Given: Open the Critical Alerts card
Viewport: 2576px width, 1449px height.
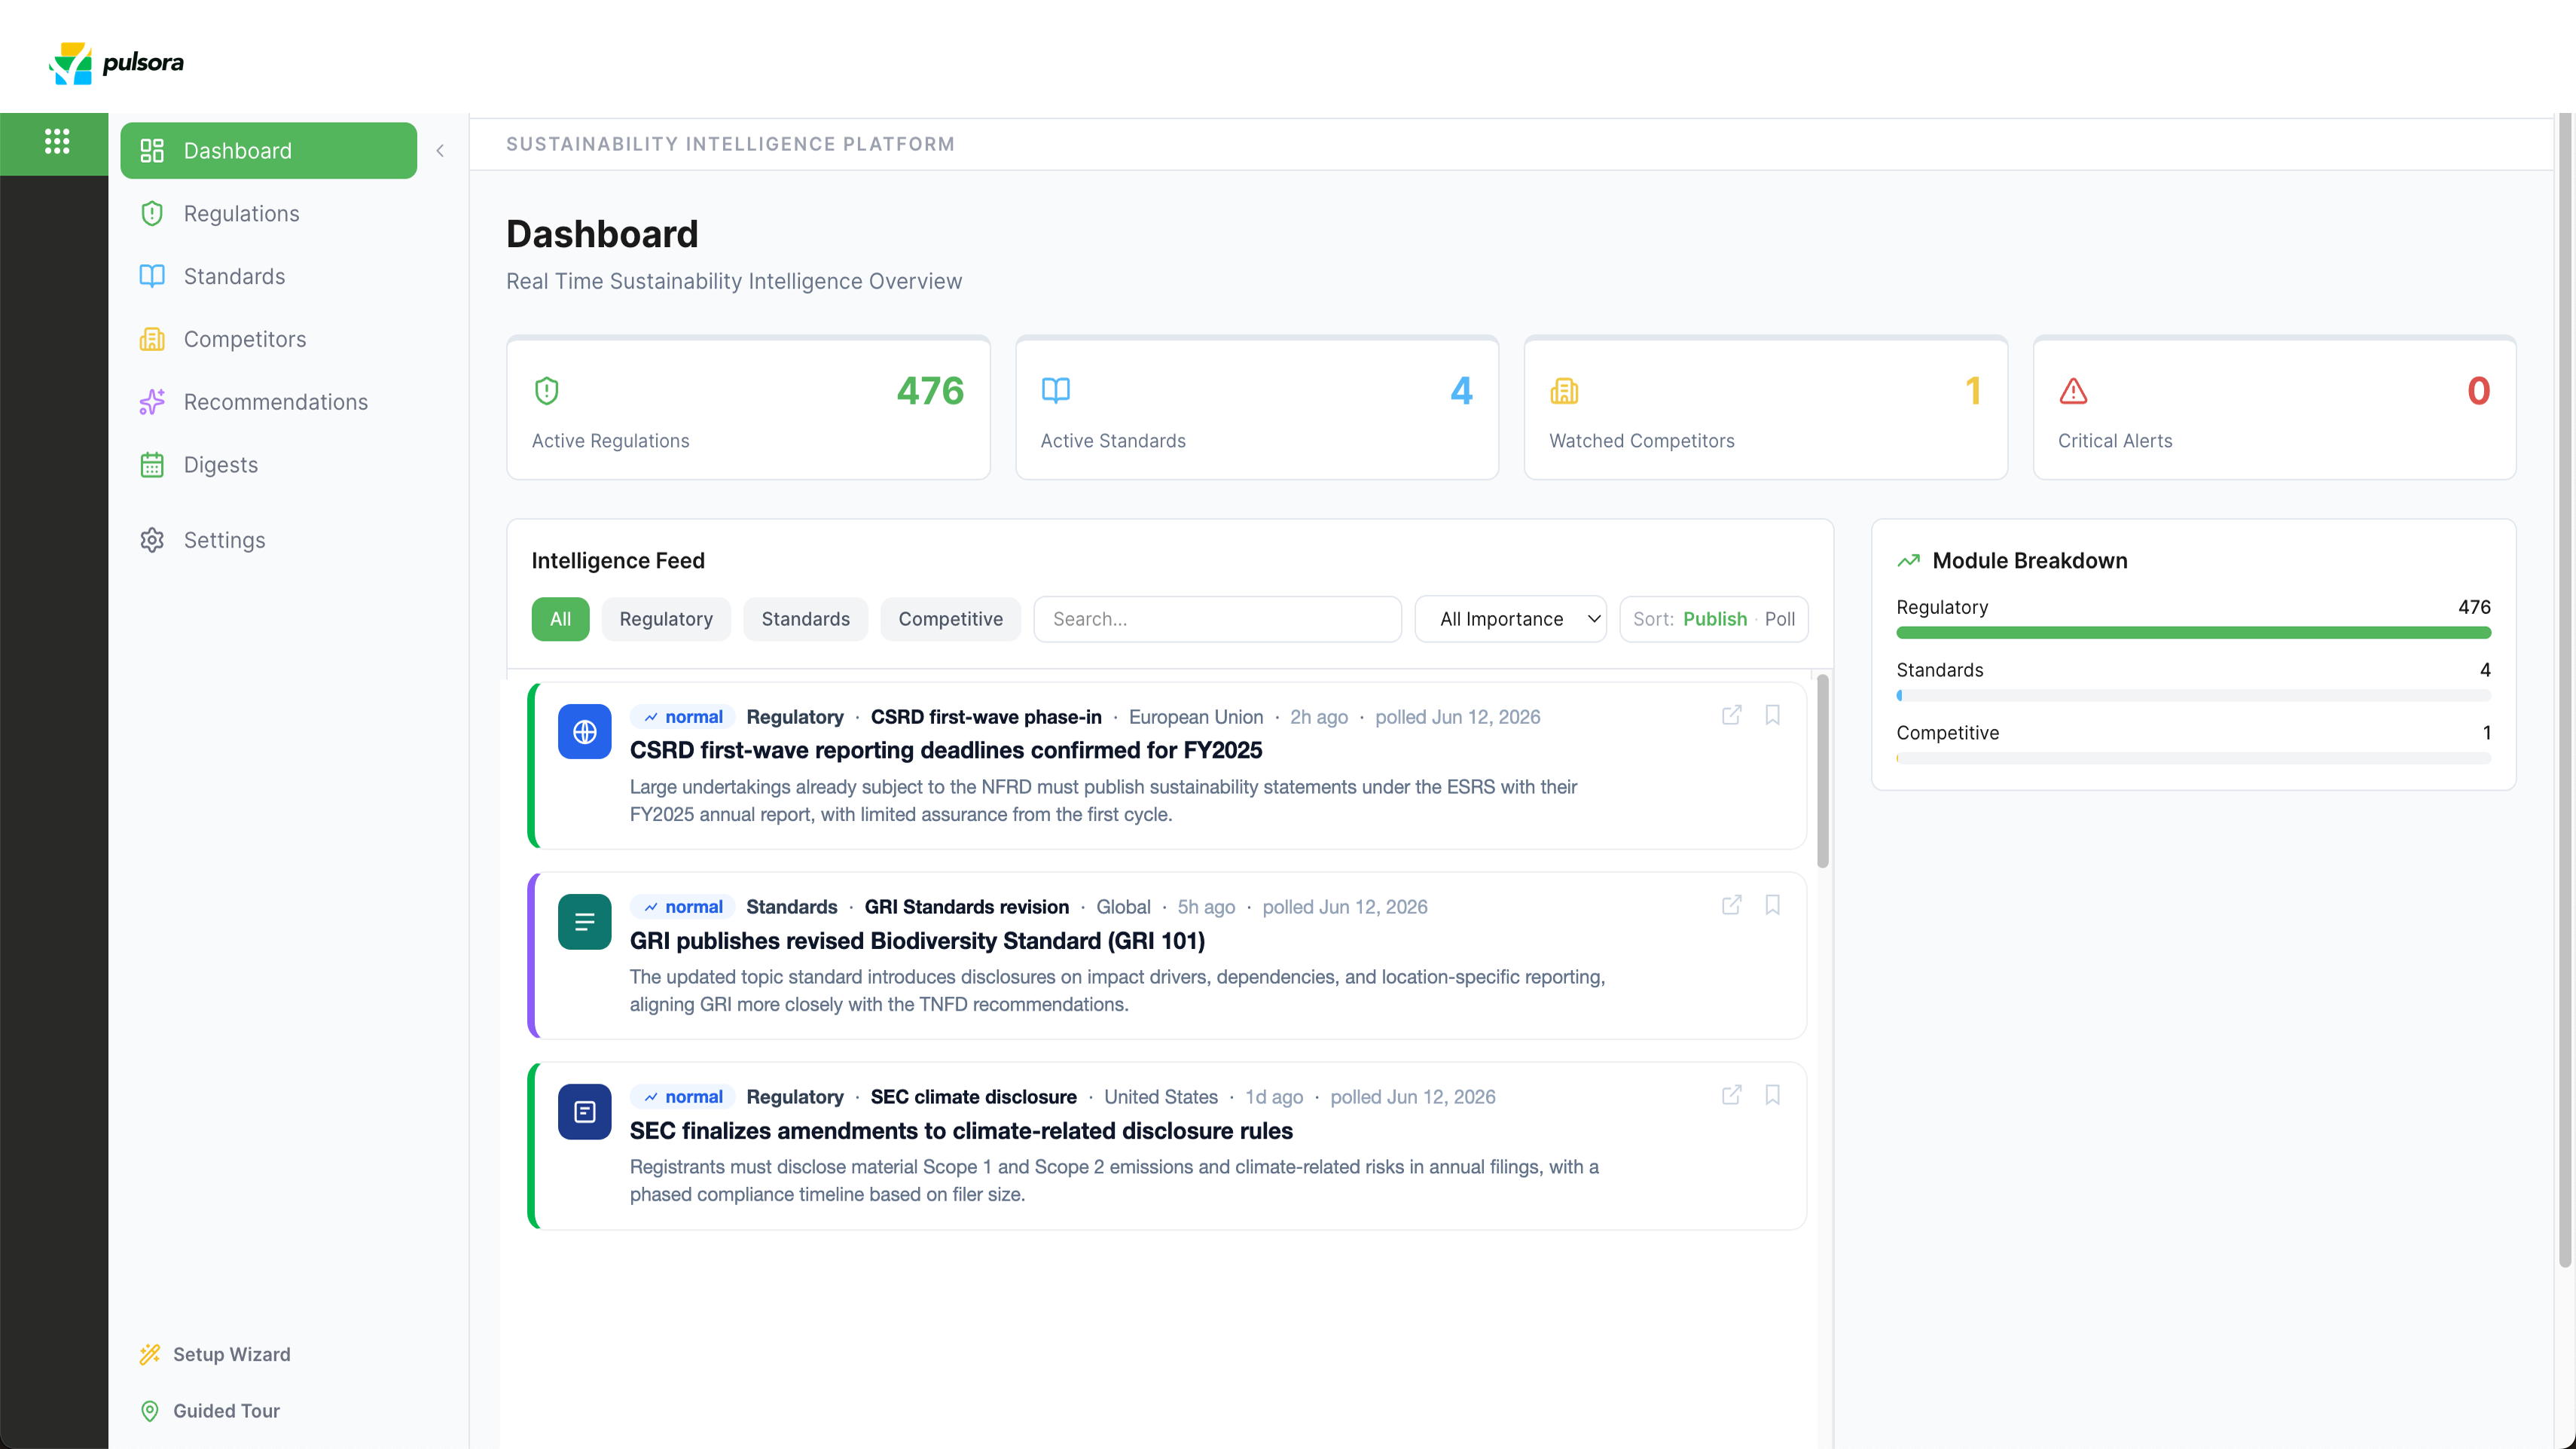Looking at the screenshot, I should (2275, 408).
